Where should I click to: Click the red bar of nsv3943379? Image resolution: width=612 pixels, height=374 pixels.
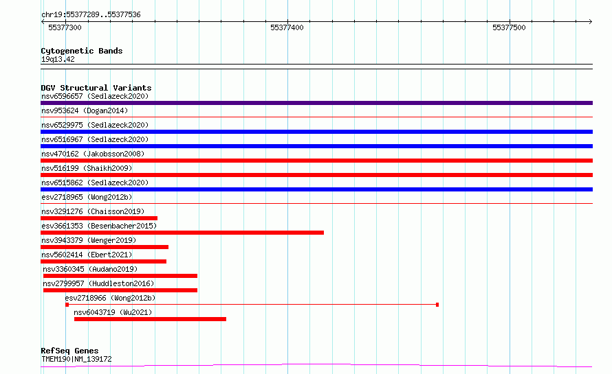105,247
